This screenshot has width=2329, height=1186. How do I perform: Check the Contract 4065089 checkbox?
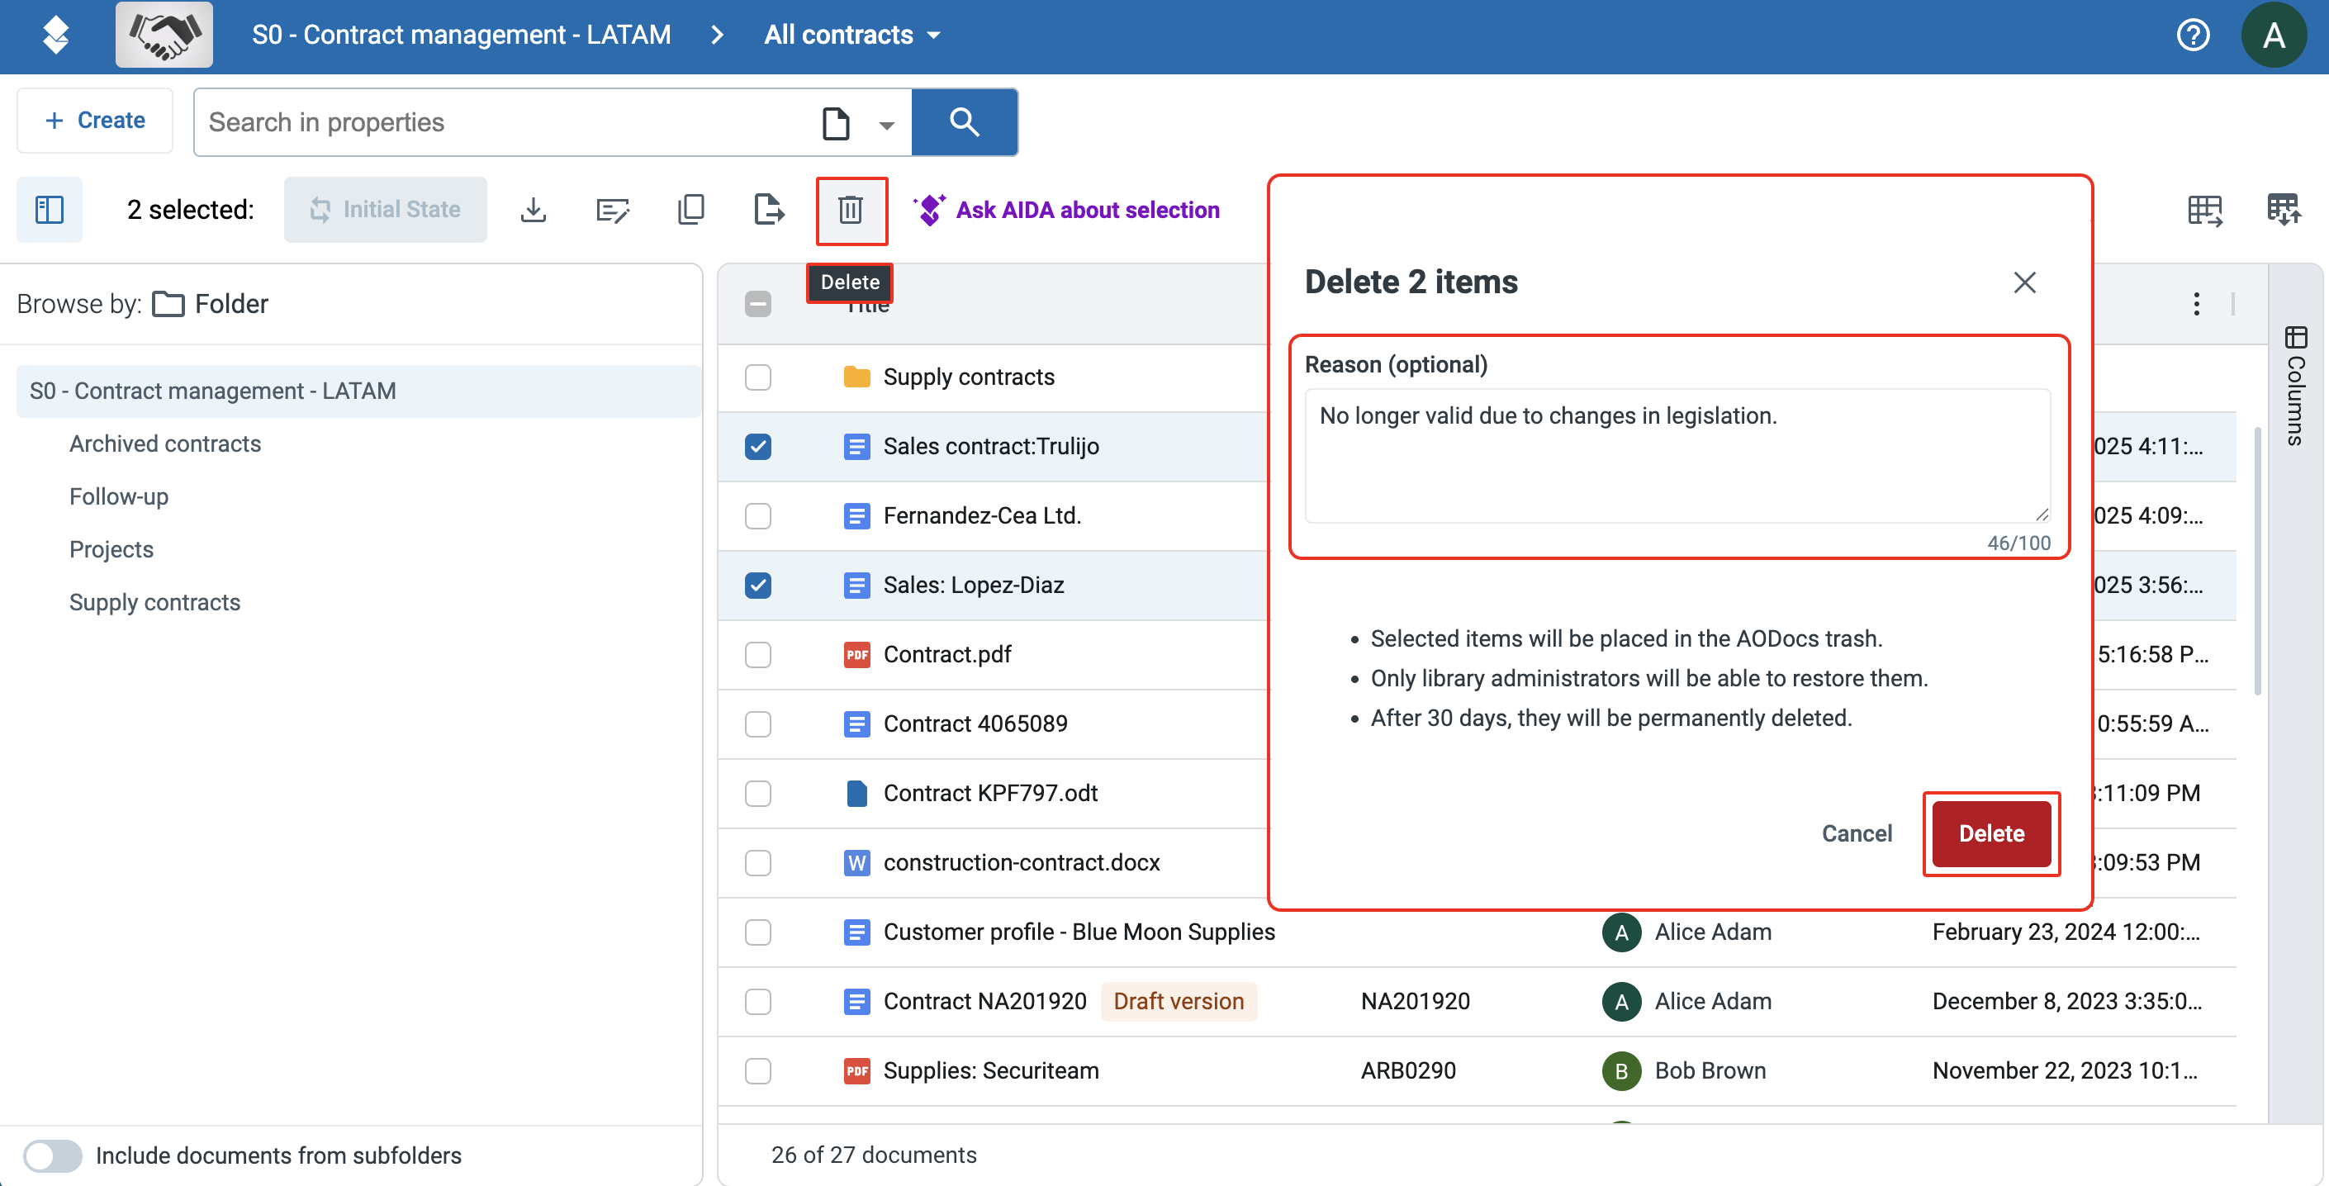pyautogui.click(x=757, y=724)
